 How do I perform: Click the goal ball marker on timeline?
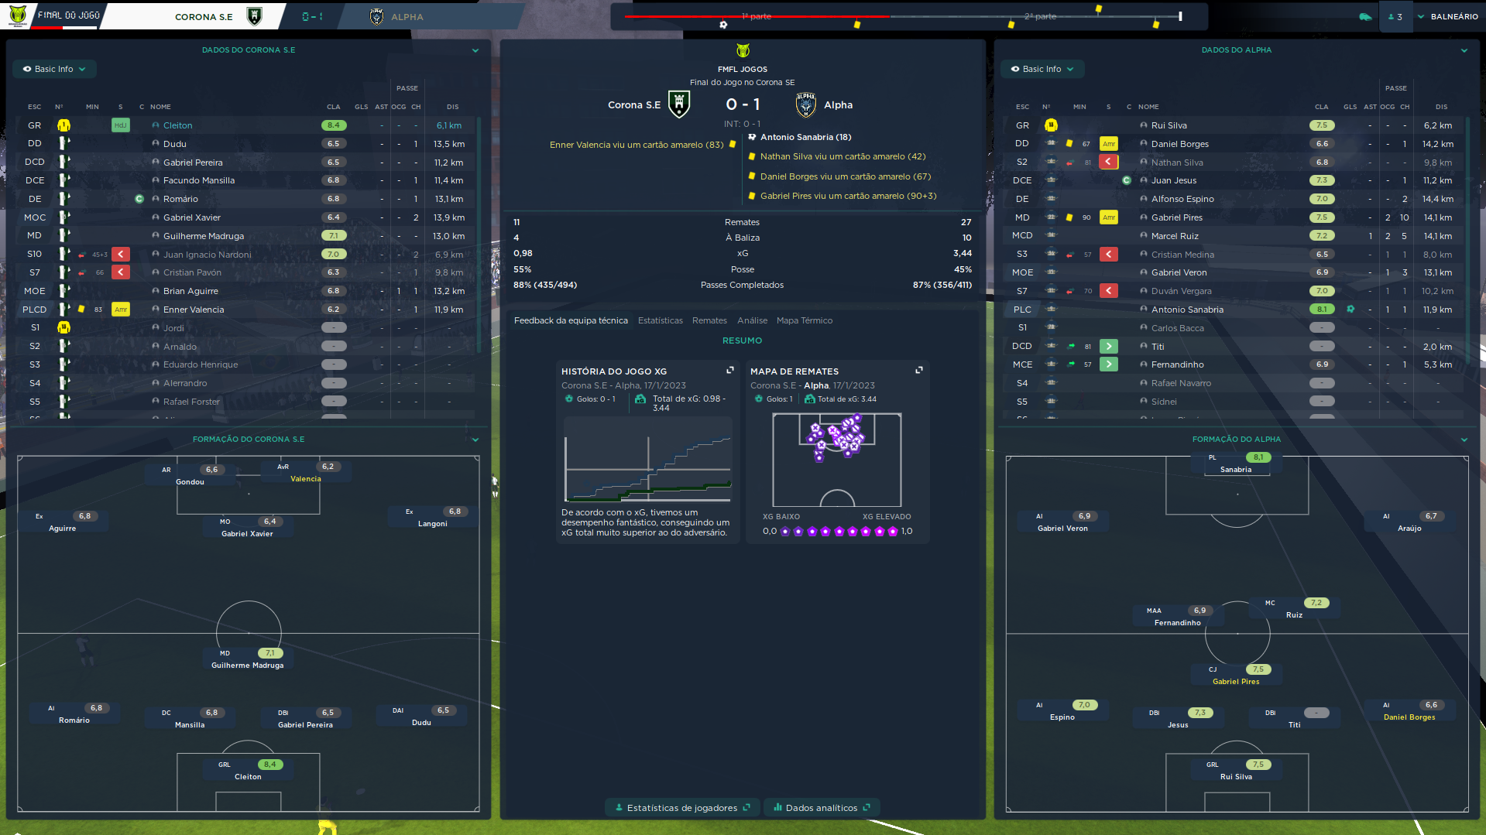coord(723,25)
